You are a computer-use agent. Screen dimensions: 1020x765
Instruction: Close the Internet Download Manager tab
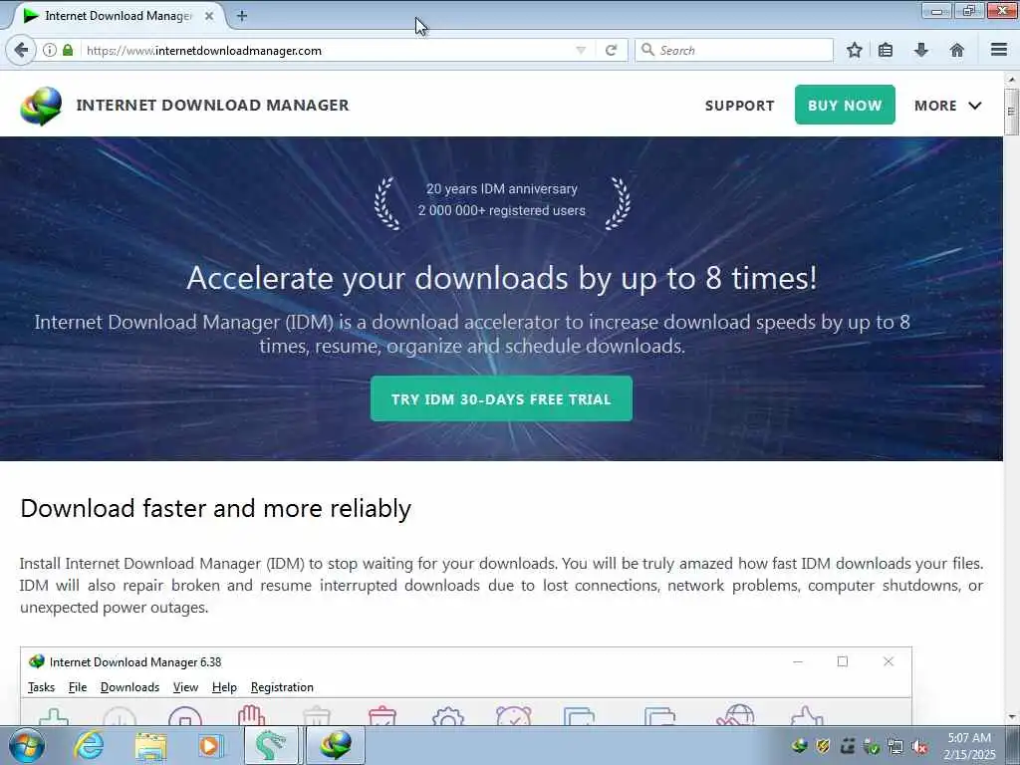(x=209, y=16)
